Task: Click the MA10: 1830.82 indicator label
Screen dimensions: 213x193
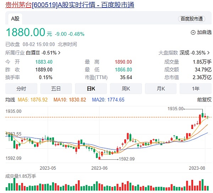Action: (x=70, y=100)
